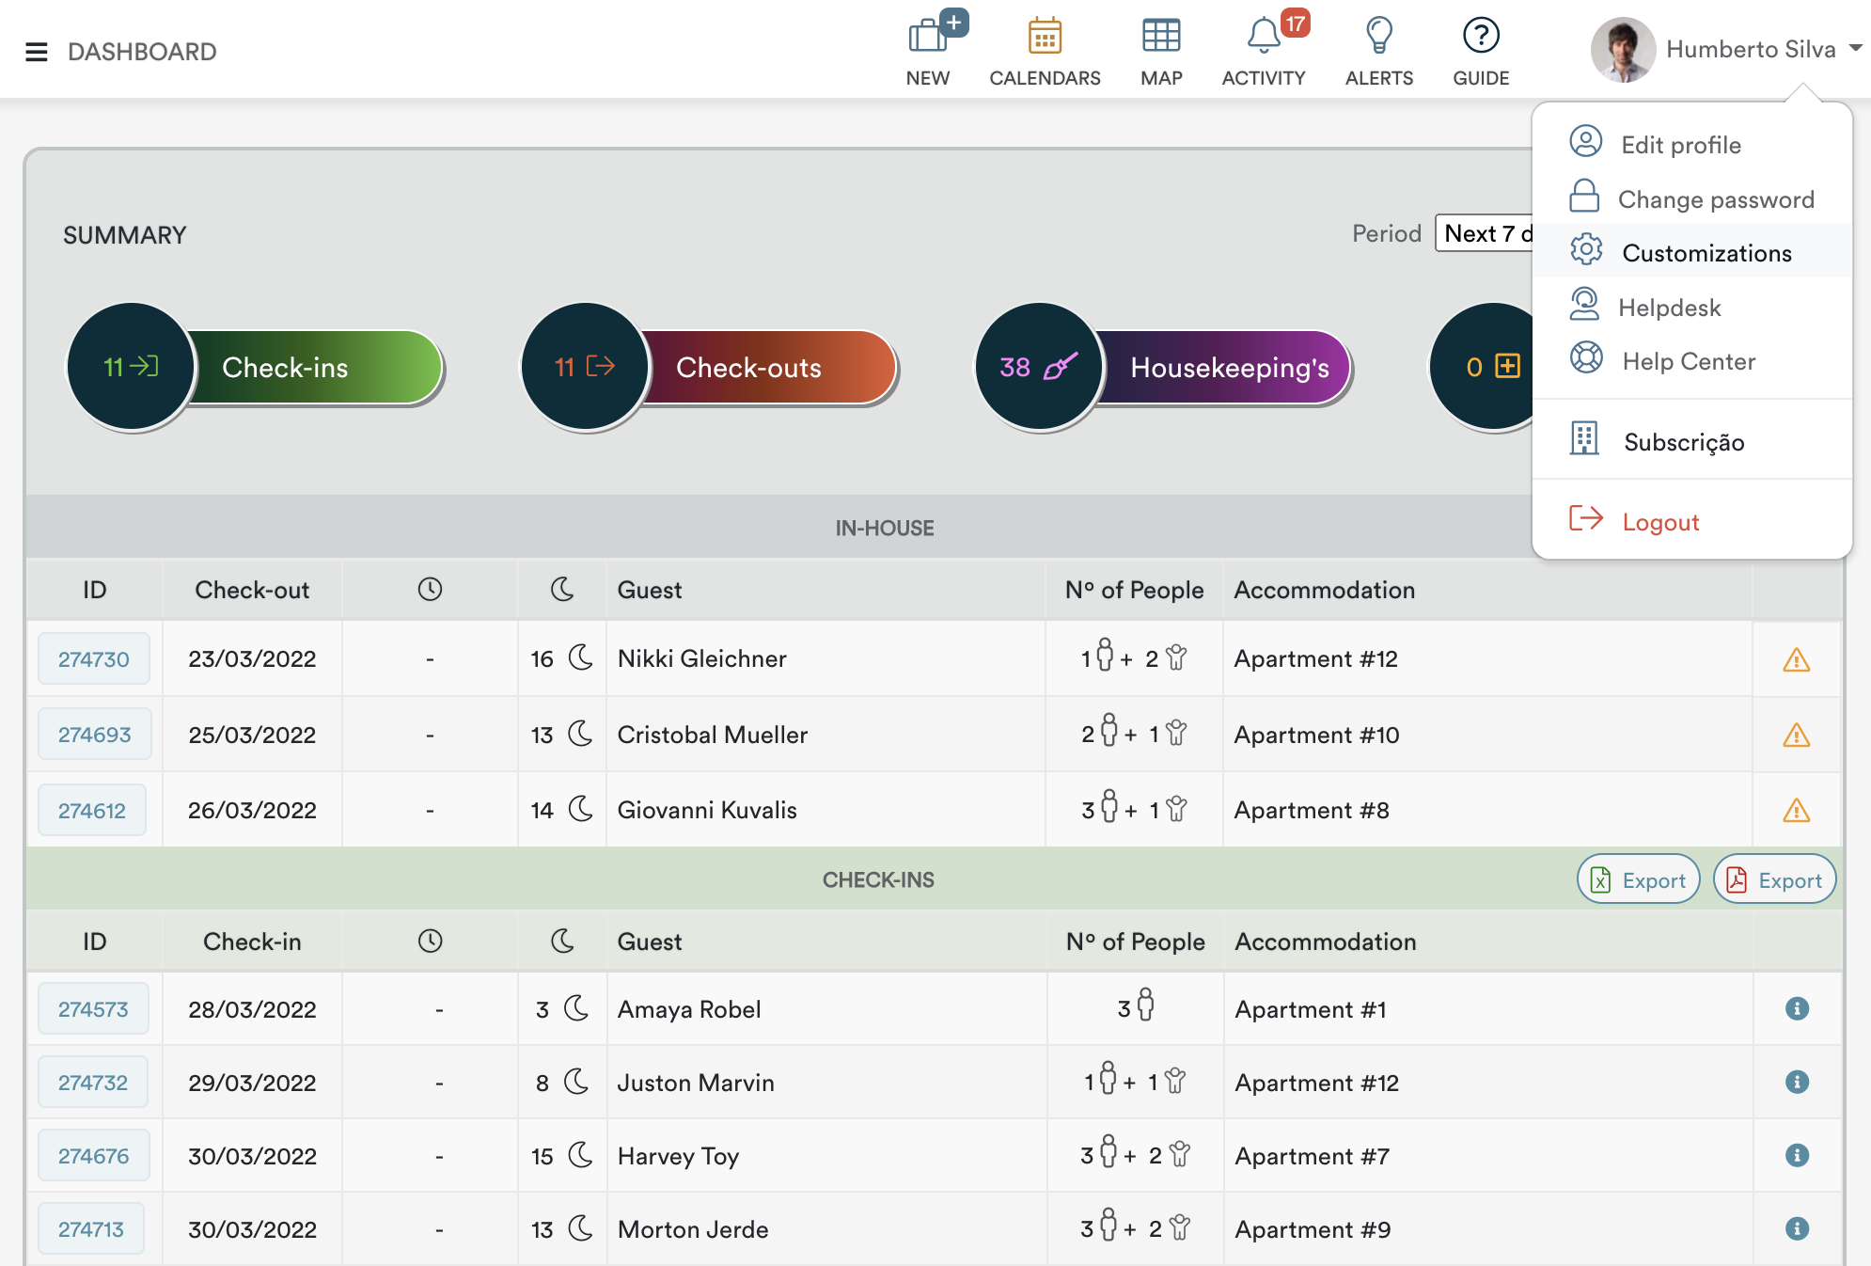
Task: Export check-ins to Excel
Action: pyautogui.click(x=1638, y=879)
